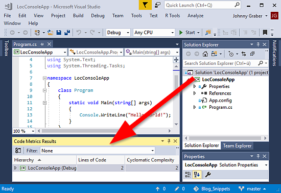Click the Redo toolbar icon
Screen dimensions: 281x193
(x=92, y=33)
